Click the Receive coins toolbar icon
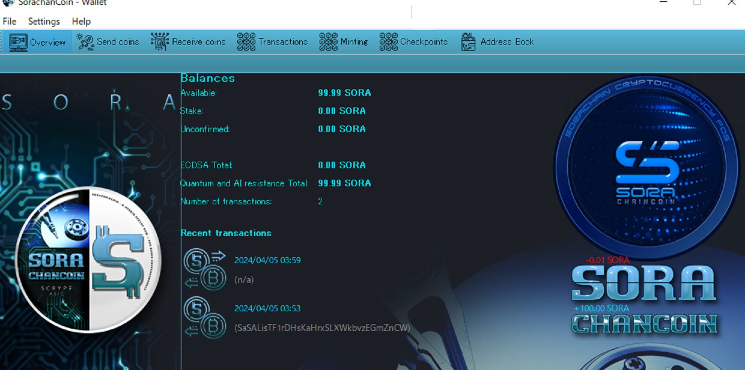The height and width of the screenshot is (370, 745). (x=160, y=42)
